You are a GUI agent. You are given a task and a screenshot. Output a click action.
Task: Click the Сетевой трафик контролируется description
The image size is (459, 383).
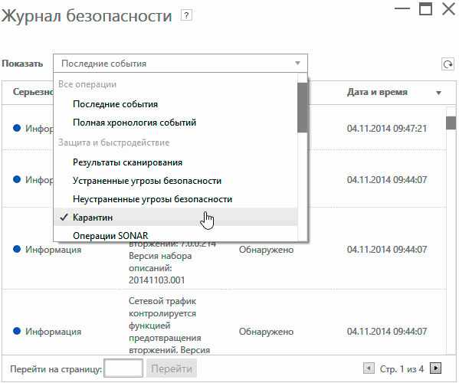coord(169,326)
